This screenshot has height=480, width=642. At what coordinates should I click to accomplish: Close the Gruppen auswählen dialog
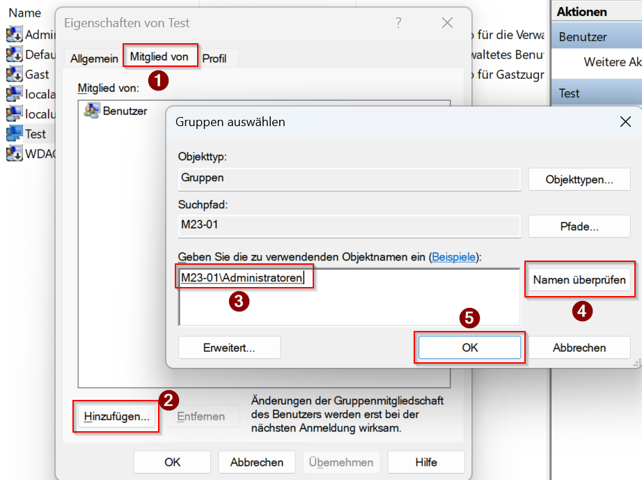[625, 122]
